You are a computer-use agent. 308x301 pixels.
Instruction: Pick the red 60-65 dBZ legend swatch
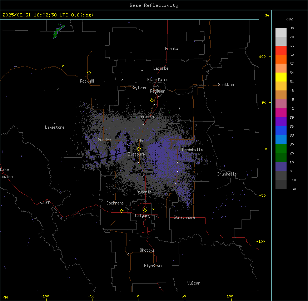[x=281, y=50]
